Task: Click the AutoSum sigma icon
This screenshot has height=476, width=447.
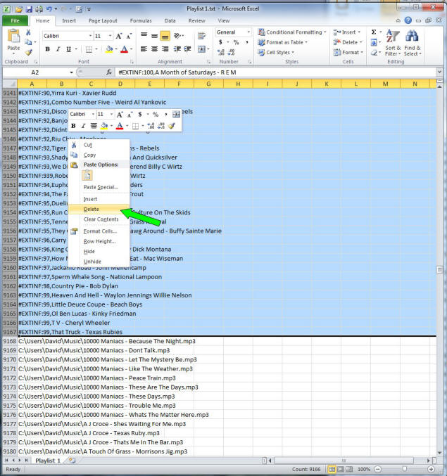Action: [374, 32]
